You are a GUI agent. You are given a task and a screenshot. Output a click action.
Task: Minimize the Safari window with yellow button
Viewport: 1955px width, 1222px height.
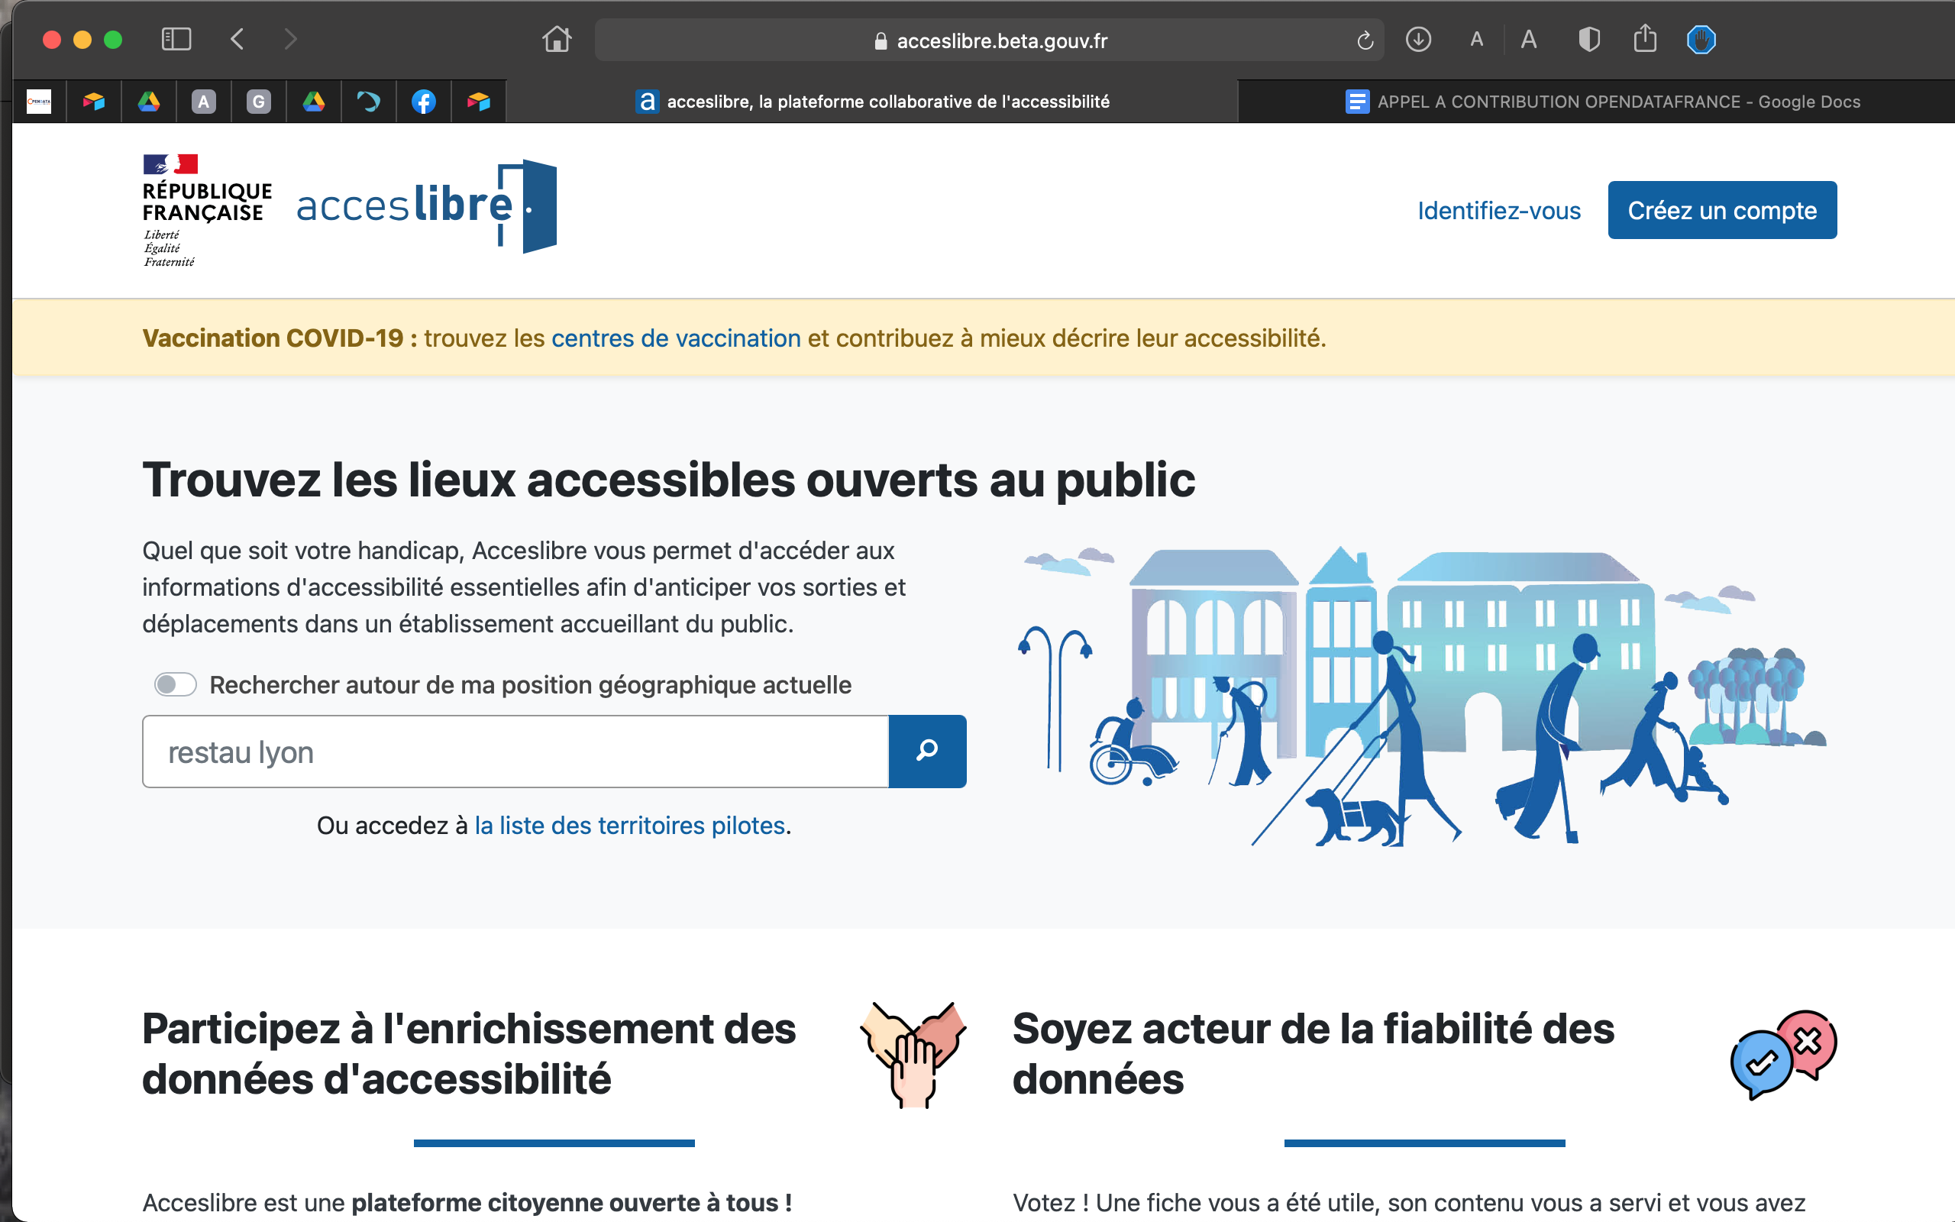[82, 40]
